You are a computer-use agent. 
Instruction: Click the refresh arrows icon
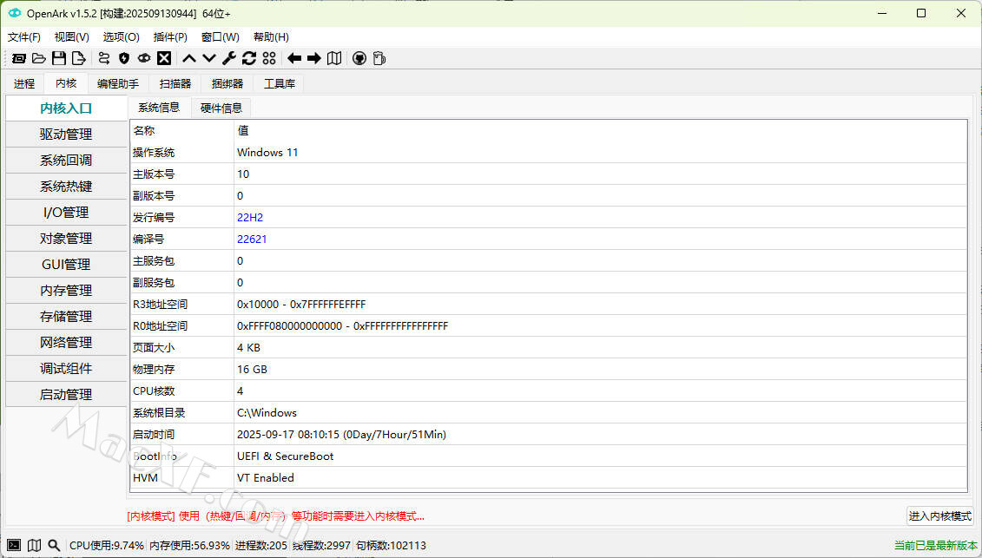click(x=249, y=58)
